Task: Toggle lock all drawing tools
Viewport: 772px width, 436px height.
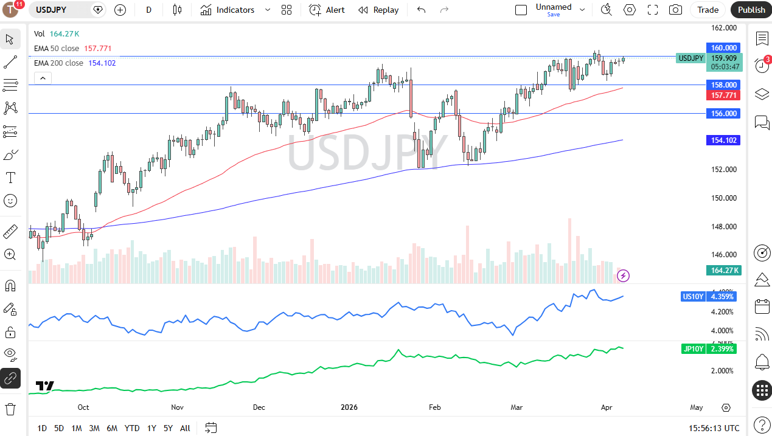Action: coord(10,332)
